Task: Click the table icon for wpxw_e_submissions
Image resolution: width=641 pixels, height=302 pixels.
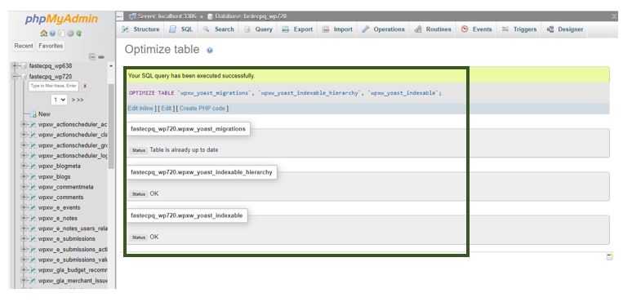Action: (x=33, y=238)
